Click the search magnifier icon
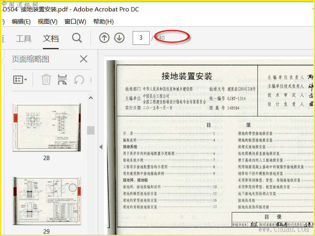The image size is (315, 236). point(77,38)
